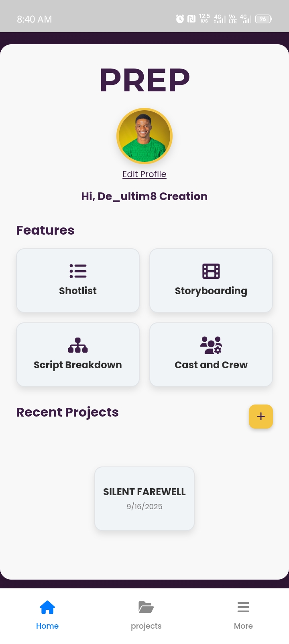The width and height of the screenshot is (289, 644).
Task: Tap the PREP app title
Action: click(x=144, y=80)
